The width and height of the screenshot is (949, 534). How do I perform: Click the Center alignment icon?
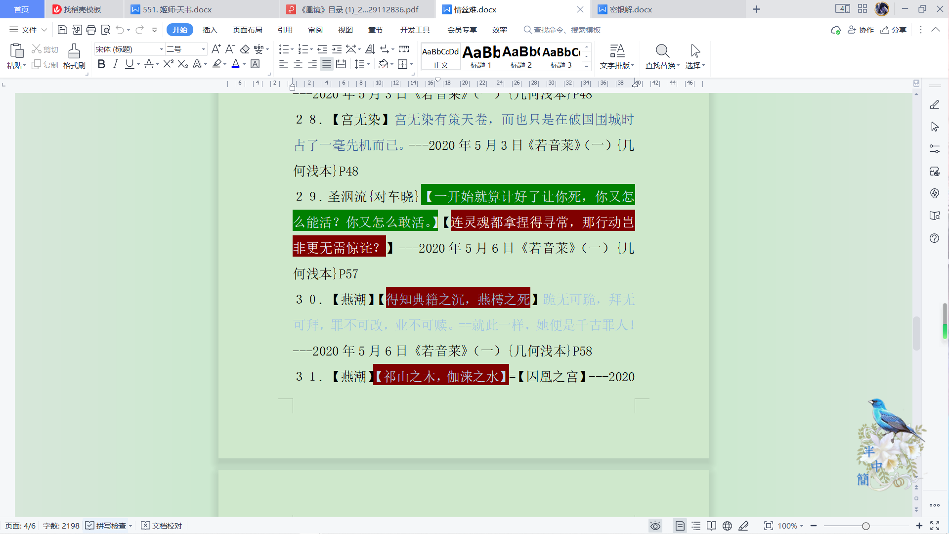tap(298, 64)
